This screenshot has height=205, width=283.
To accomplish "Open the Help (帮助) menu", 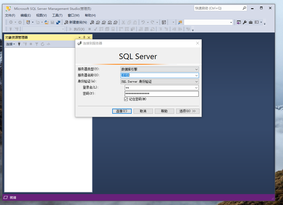I will [x=90, y=15].
